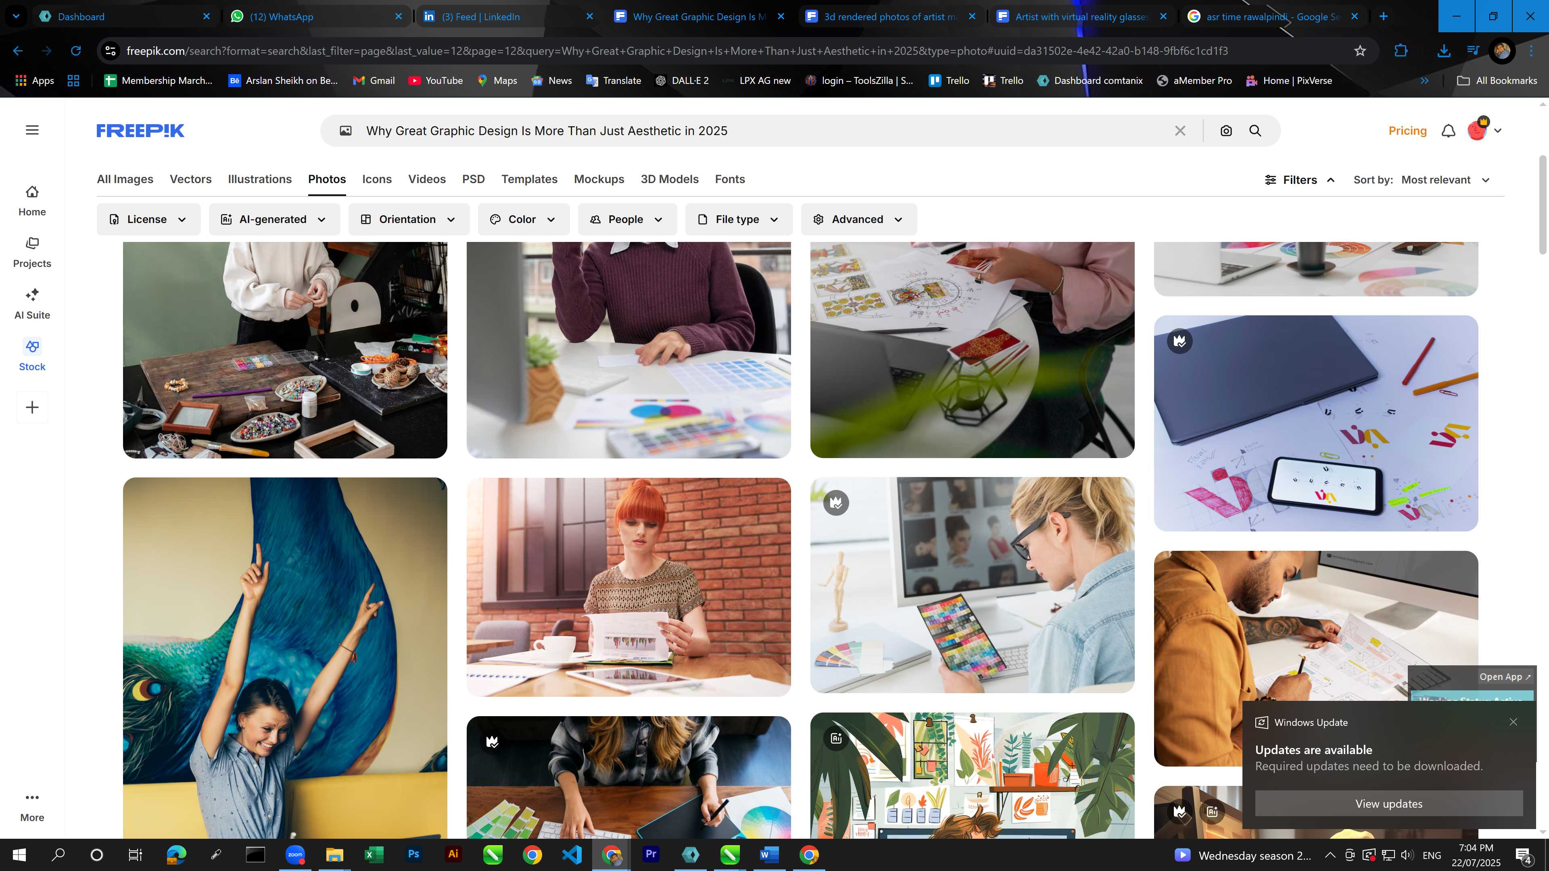Screen dimensions: 1549x871
Task: Open Photoshop from the taskbar
Action: 413,854
